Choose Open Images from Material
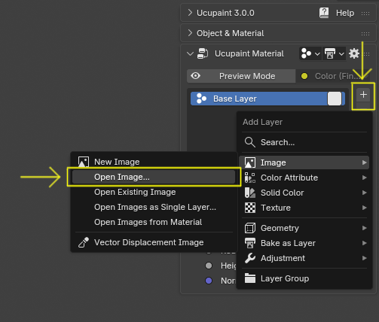Viewport: 379px width, 322px height. click(154, 222)
